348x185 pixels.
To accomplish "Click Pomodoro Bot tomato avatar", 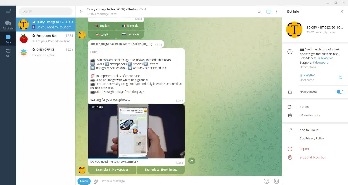I will [x=24, y=38].
